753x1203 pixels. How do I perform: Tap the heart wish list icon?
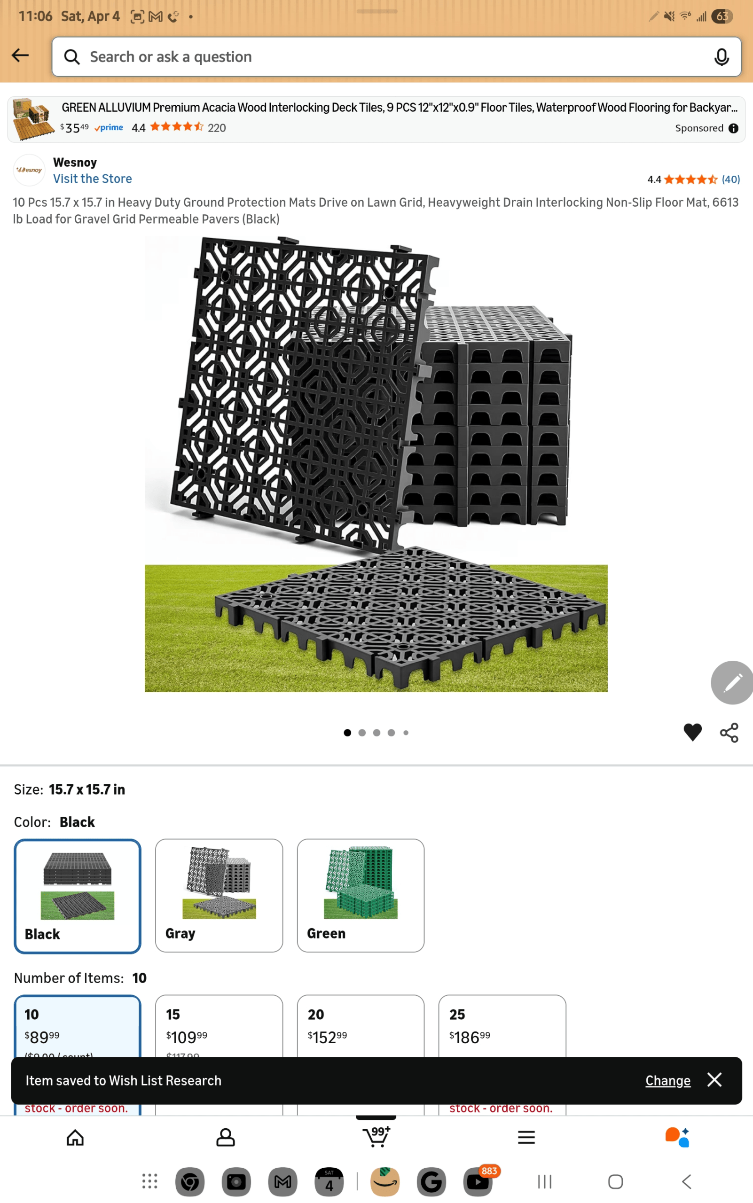[x=692, y=732]
